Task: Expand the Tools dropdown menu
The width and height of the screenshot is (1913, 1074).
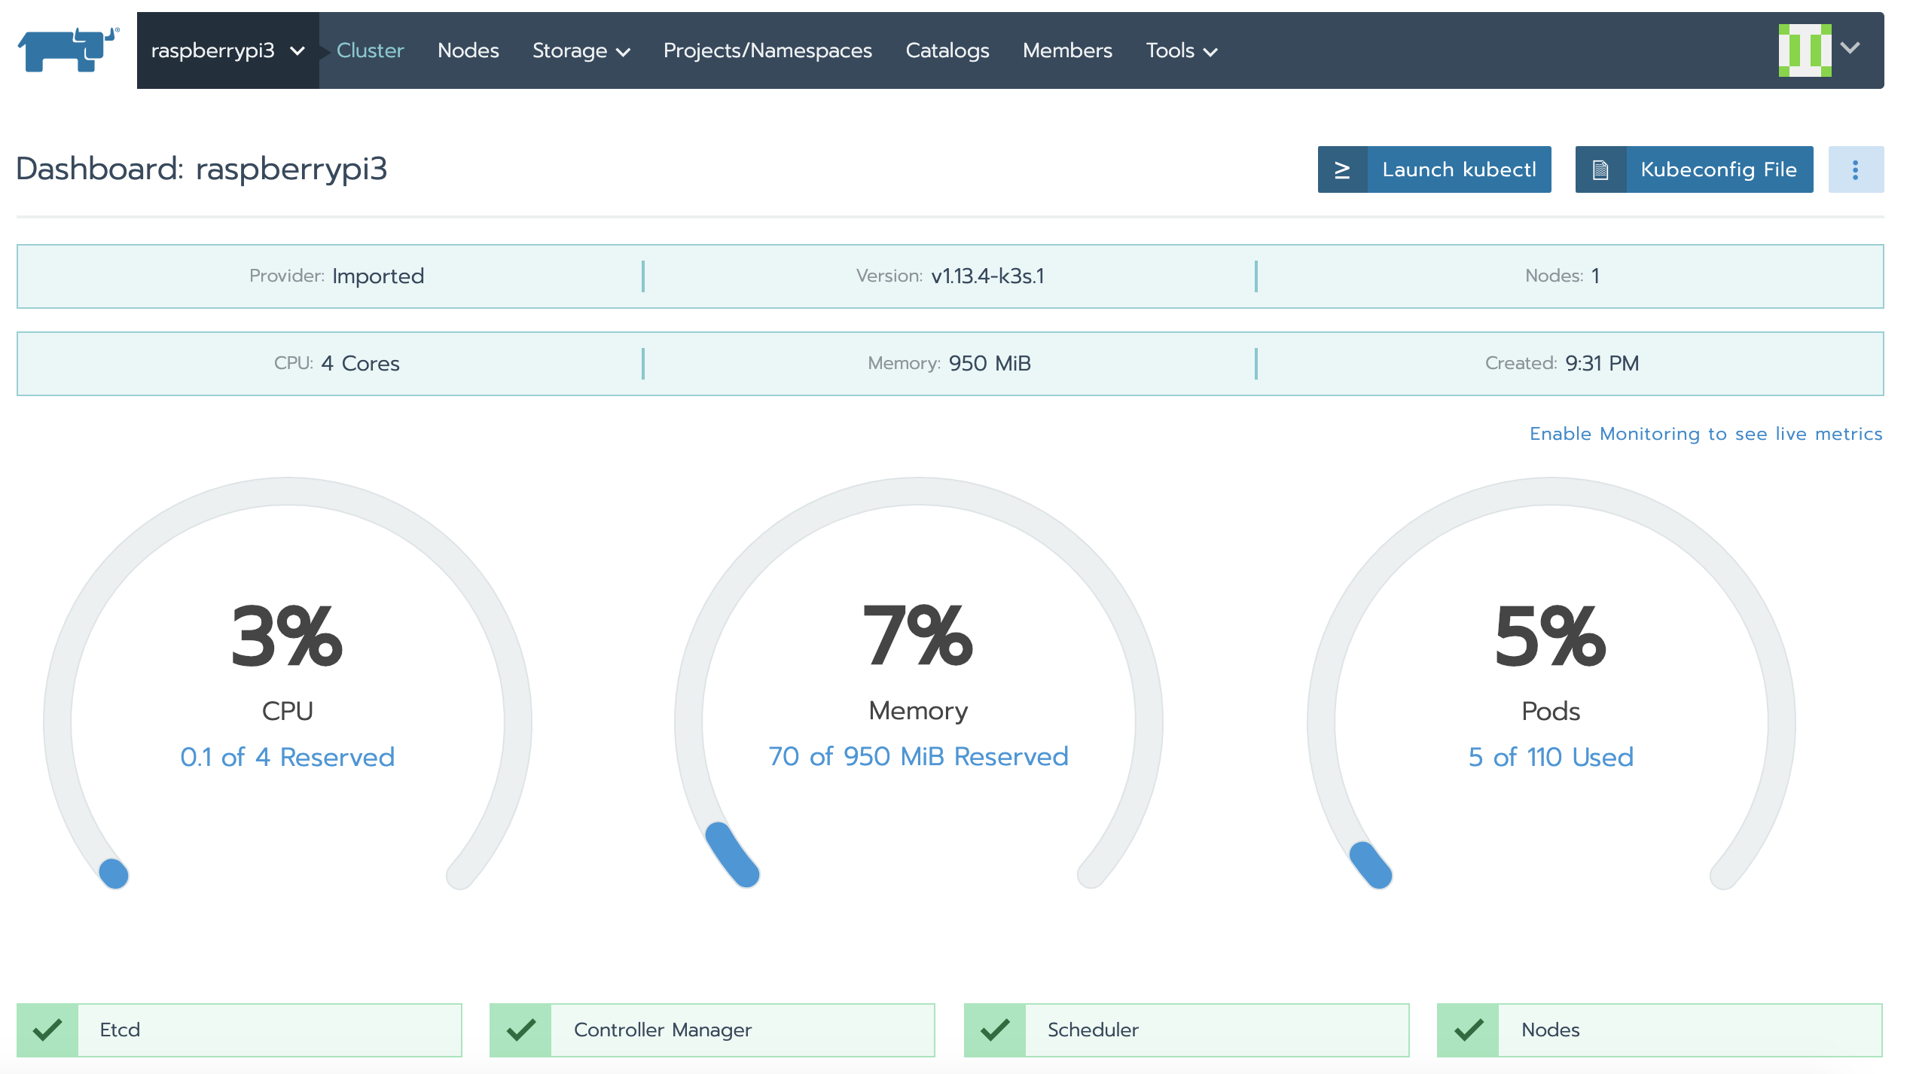Action: click(x=1182, y=50)
